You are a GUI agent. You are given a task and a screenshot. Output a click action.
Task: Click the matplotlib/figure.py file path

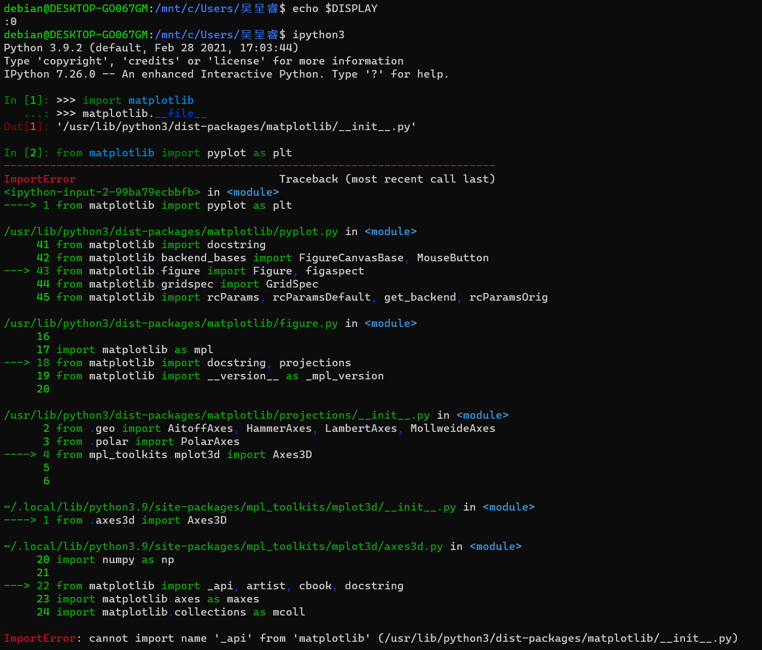(171, 323)
